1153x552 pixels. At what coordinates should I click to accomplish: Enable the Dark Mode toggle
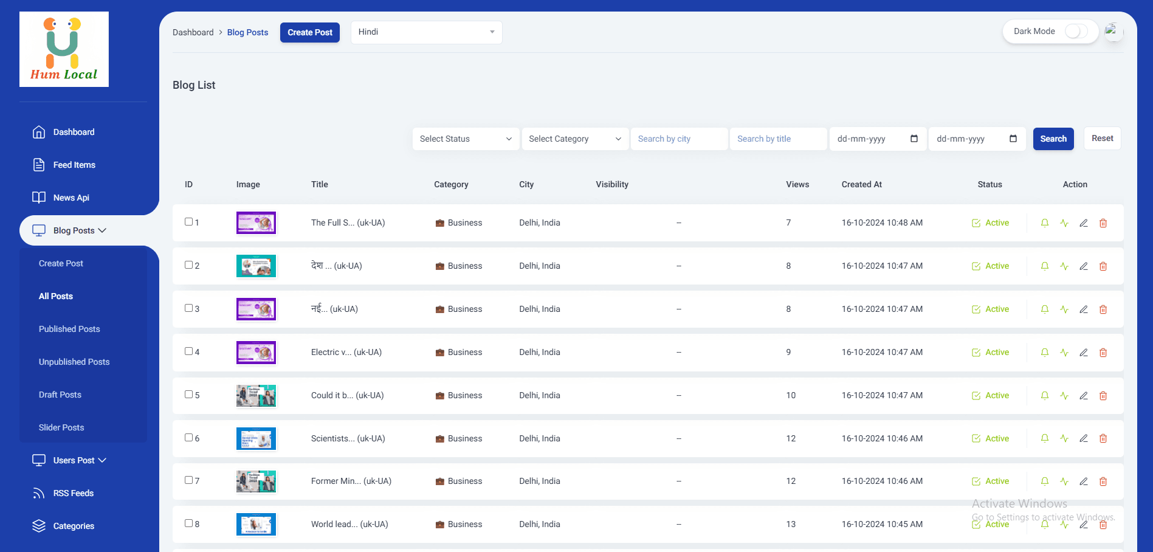pyautogui.click(x=1076, y=30)
